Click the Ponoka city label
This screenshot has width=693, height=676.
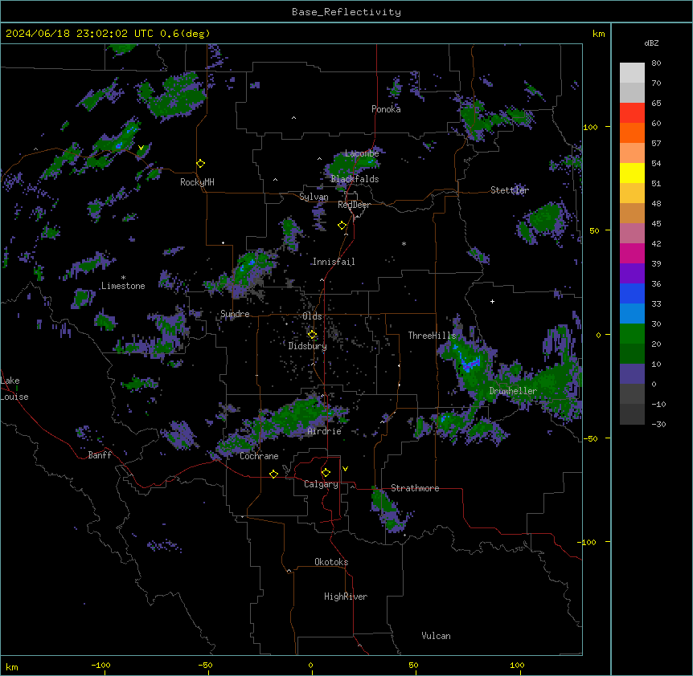[x=386, y=109]
